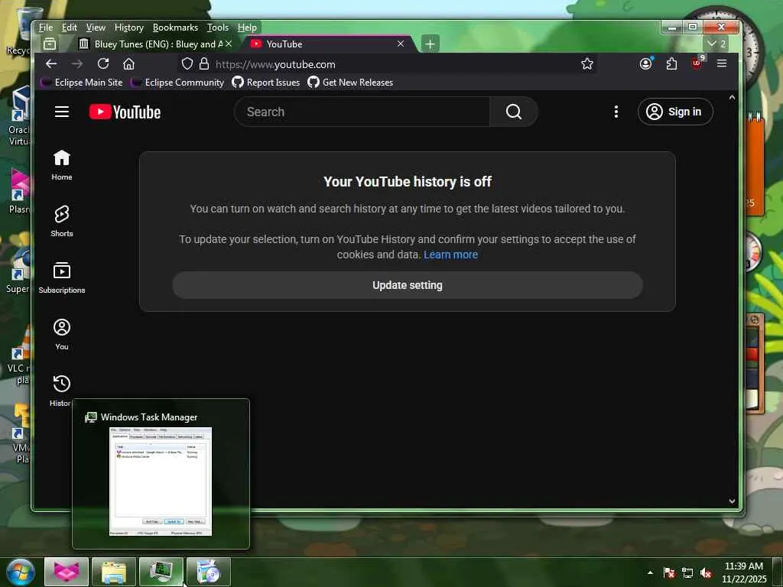
Task: Open the History menu in menu bar
Action: [x=128, y=28]
